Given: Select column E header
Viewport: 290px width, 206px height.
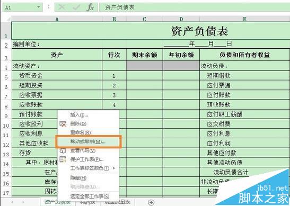Looking at the screenshot, I should coord(245,19).
